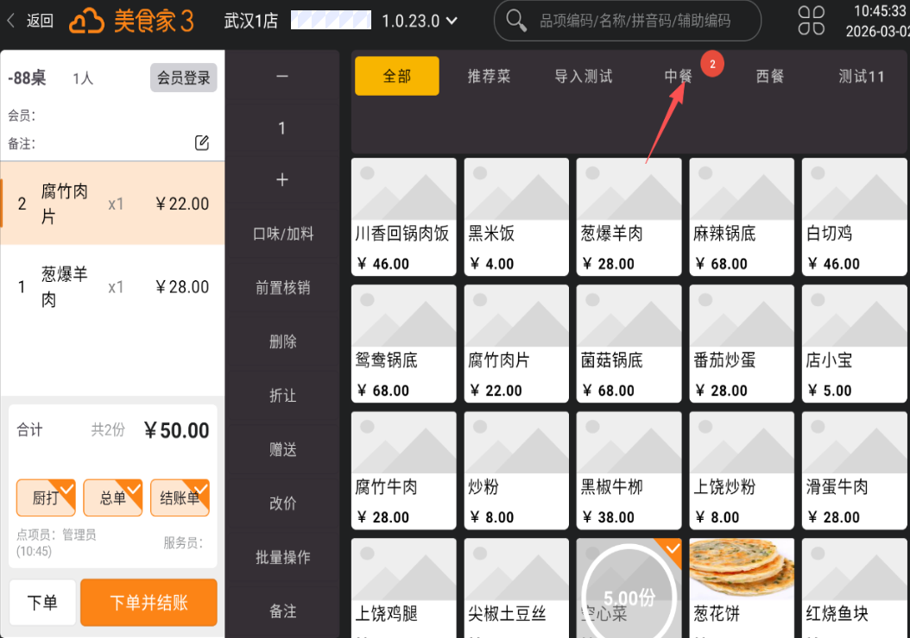Click the 空心菜 5.00份 quantity circle

pyautogui.click(x=629, y=593)
